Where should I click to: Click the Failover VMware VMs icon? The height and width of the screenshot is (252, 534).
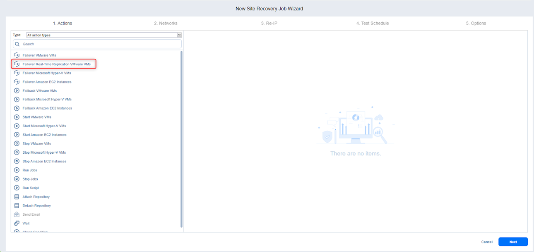(17, 55)
